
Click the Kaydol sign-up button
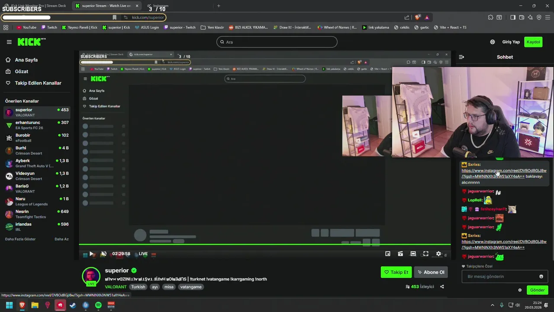tap(533, 42)
